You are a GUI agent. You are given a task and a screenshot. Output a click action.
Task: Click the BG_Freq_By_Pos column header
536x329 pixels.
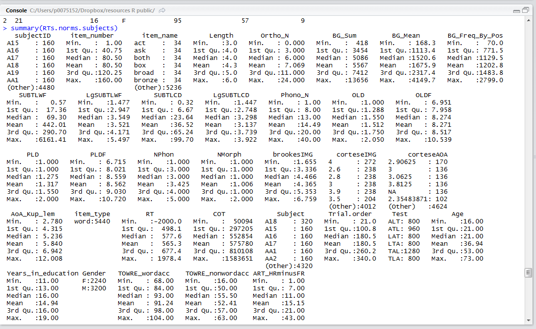[x=475, y=36]
